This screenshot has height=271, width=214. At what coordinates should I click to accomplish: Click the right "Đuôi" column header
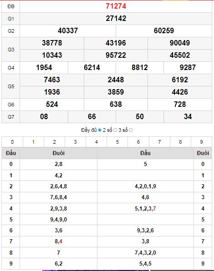(x=203, y=153)
